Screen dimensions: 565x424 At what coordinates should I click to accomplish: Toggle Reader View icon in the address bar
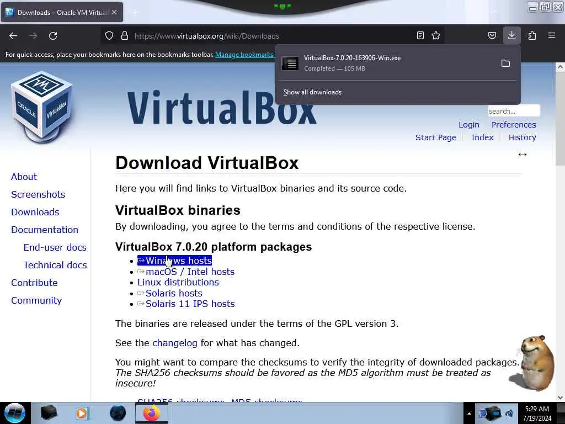point(420,36)
